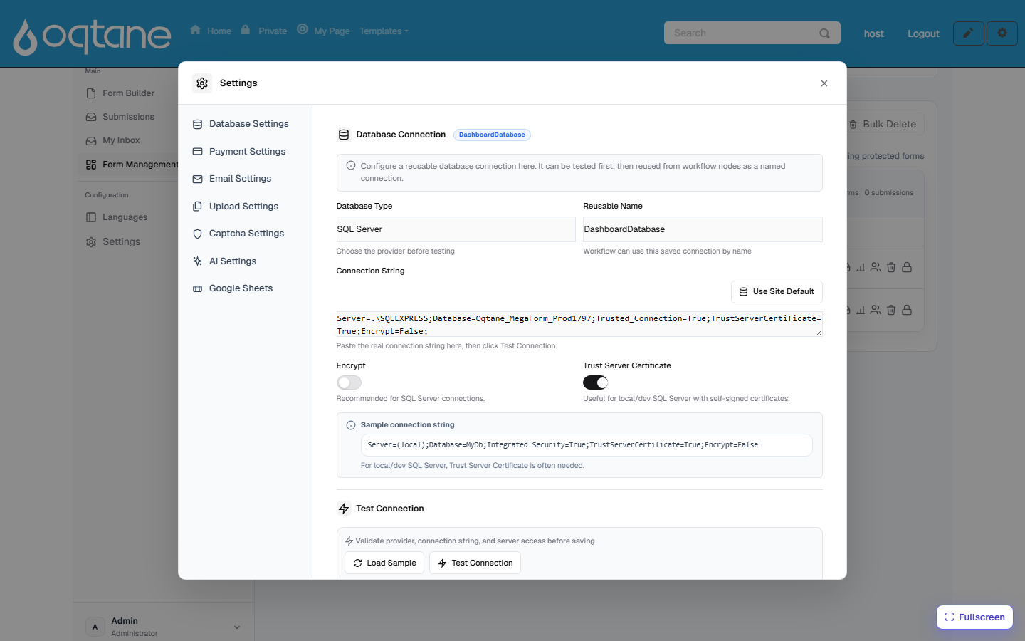Click the host user link
This screenshot has height=641, width=1025.
click(873, 33)
